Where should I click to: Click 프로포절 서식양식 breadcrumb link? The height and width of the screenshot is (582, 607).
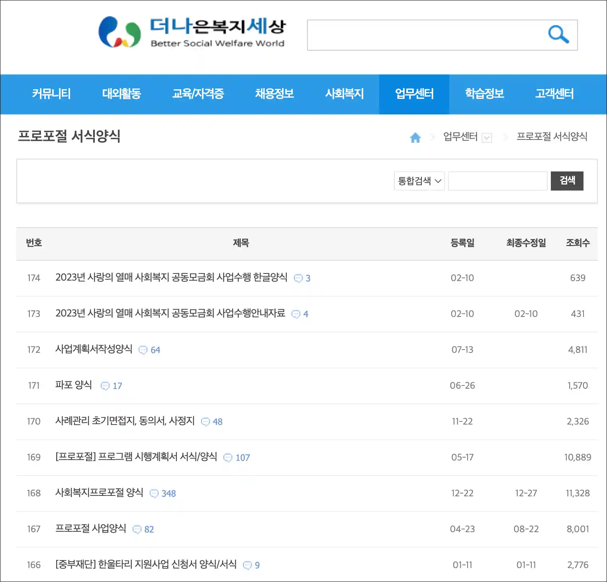[552, 137]
